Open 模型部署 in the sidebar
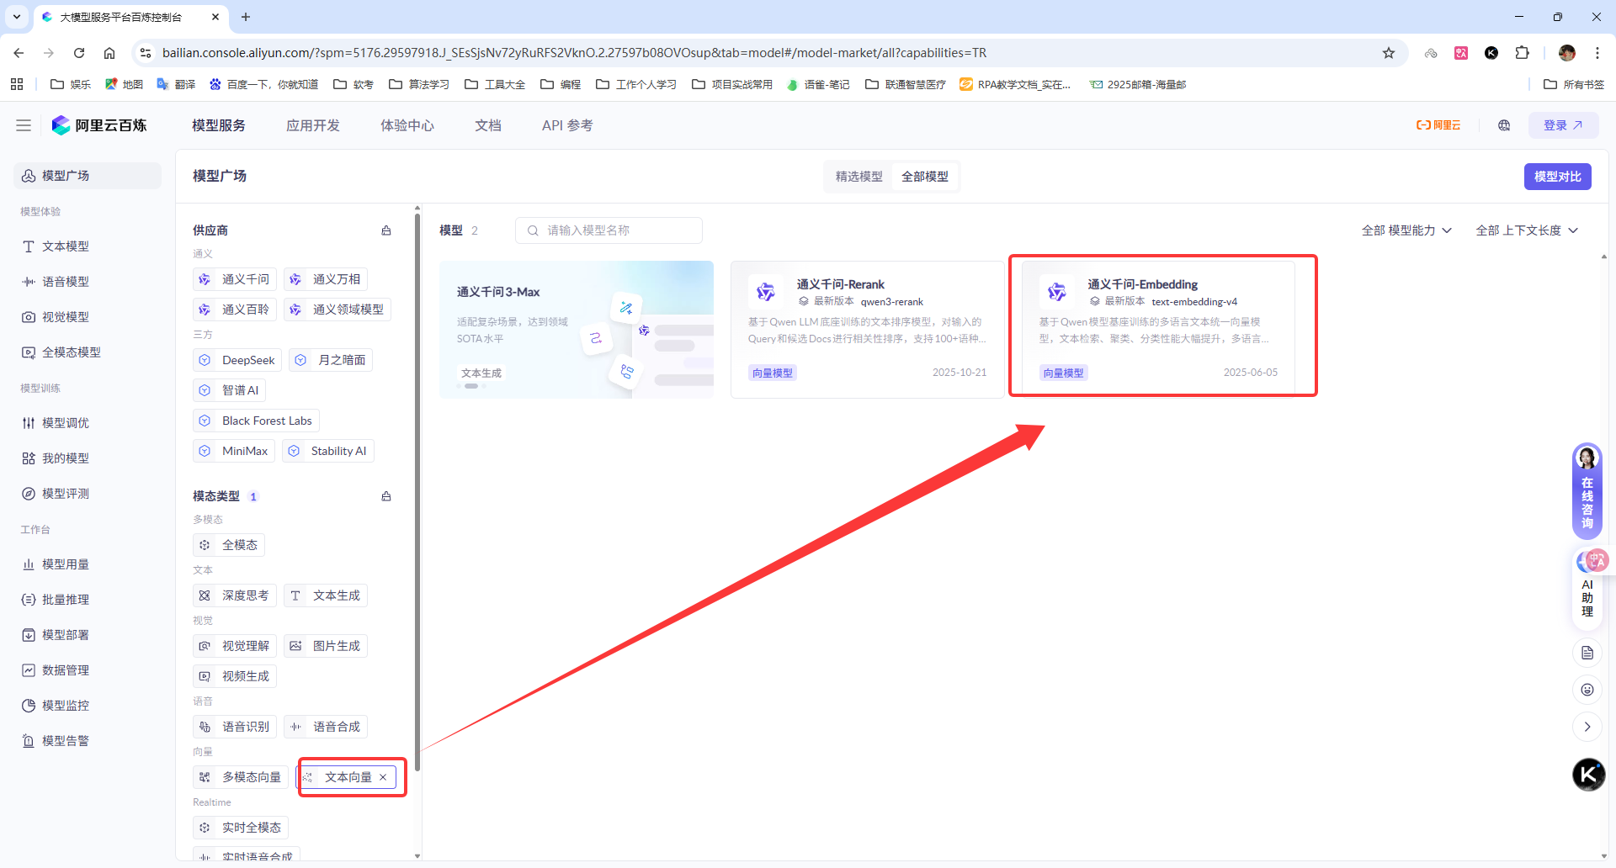 click(x=88, y=635)
